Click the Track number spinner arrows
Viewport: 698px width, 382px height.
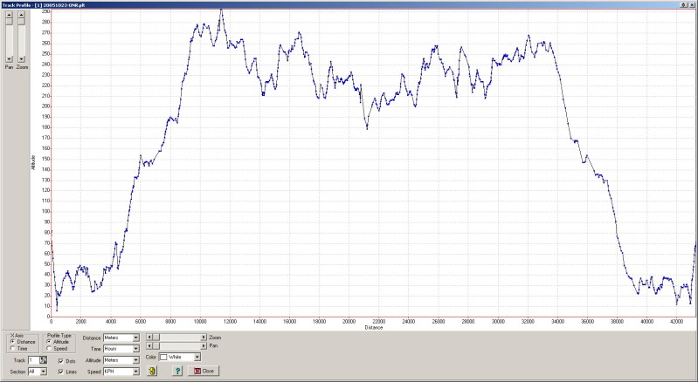(43, 359)
